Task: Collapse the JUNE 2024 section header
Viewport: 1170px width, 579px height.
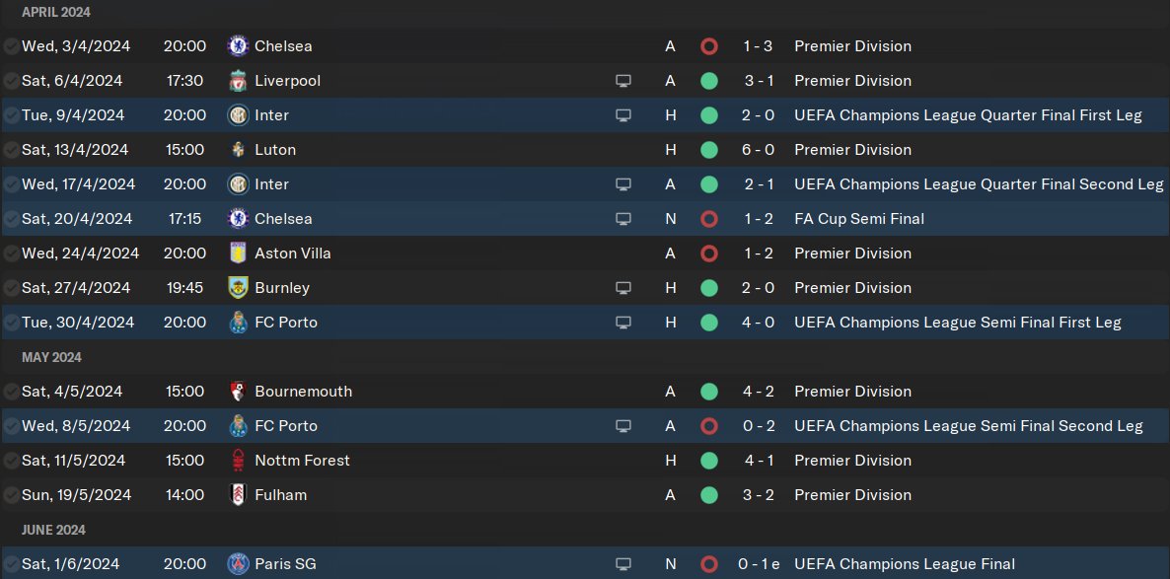Action: point(53,530)
